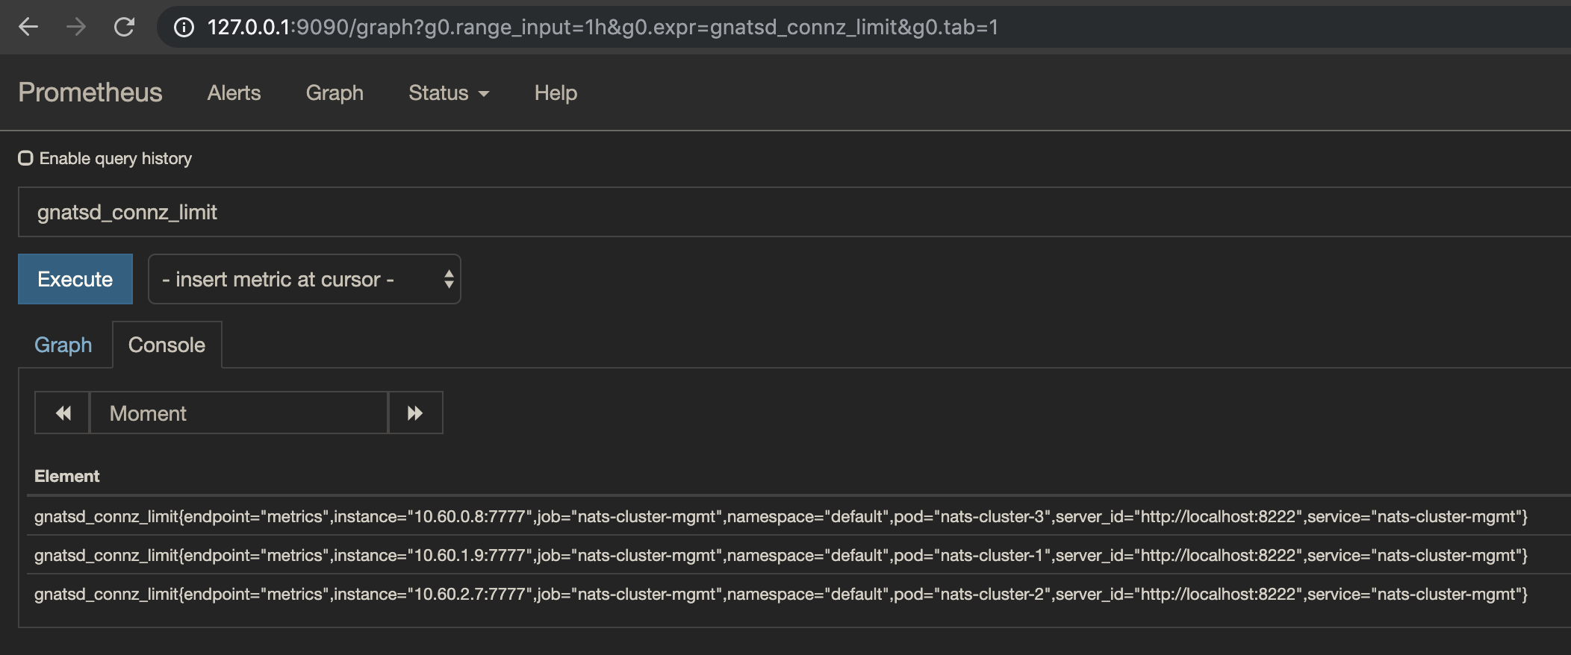Screen dimensions: 1571x655
Task: Open the Status dropdown menu
Action: 448,93
